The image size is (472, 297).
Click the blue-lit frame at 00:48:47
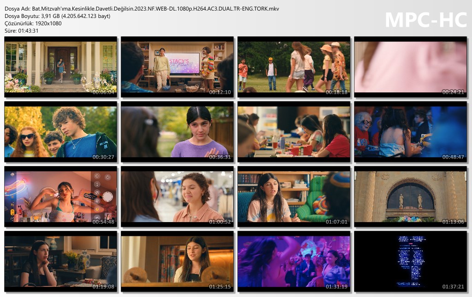[x=410, y=132]
